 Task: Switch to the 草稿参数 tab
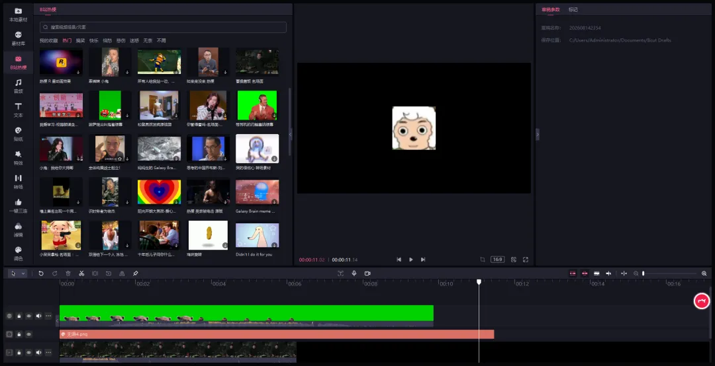[x=550, y=9]
